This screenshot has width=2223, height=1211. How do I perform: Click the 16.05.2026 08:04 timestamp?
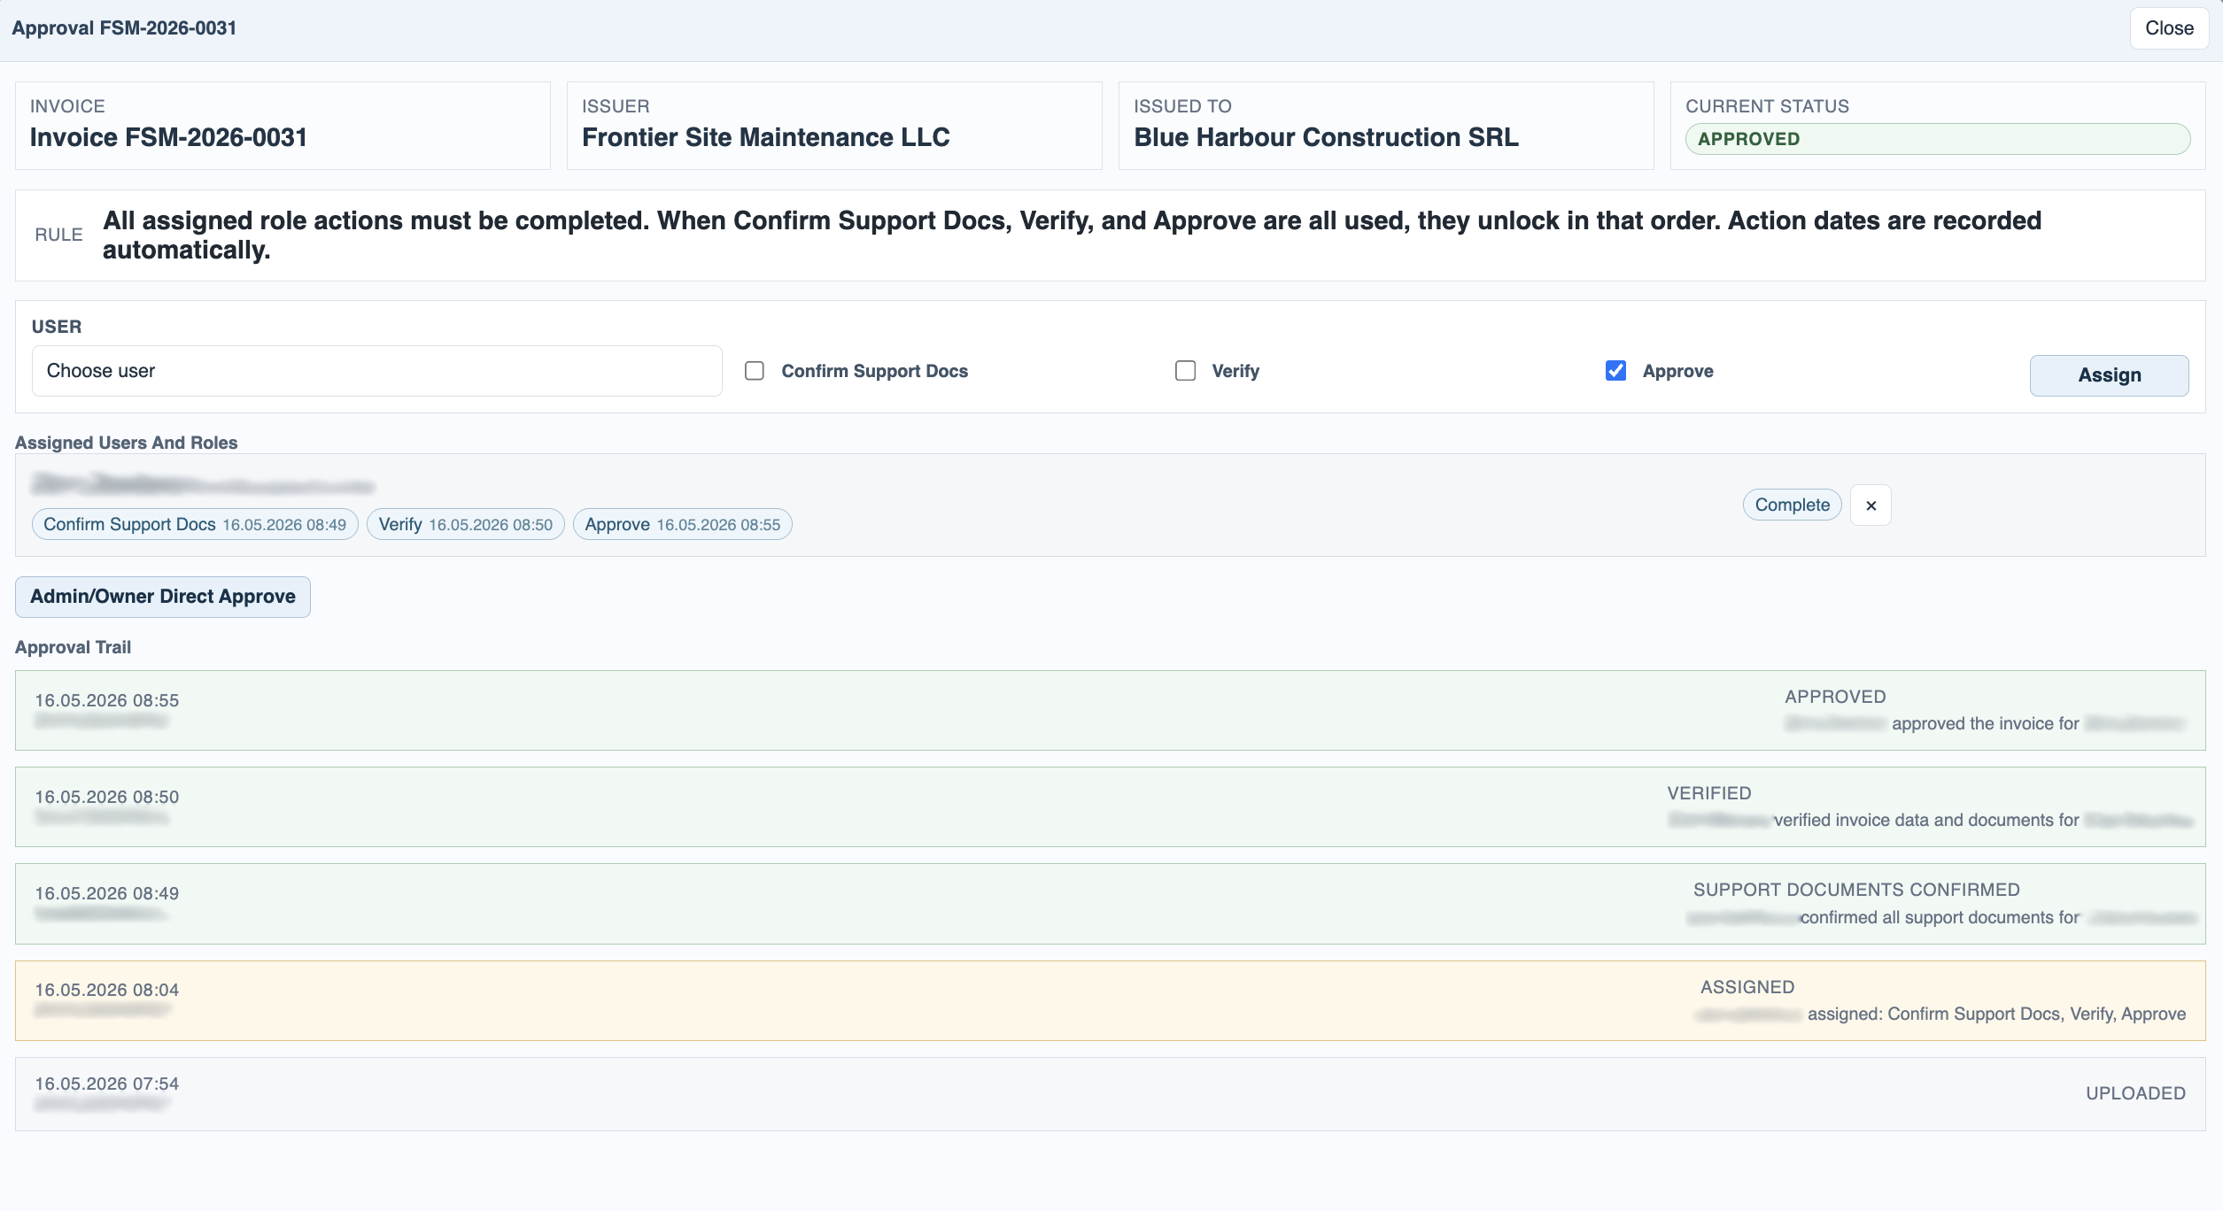coord(106,990)
